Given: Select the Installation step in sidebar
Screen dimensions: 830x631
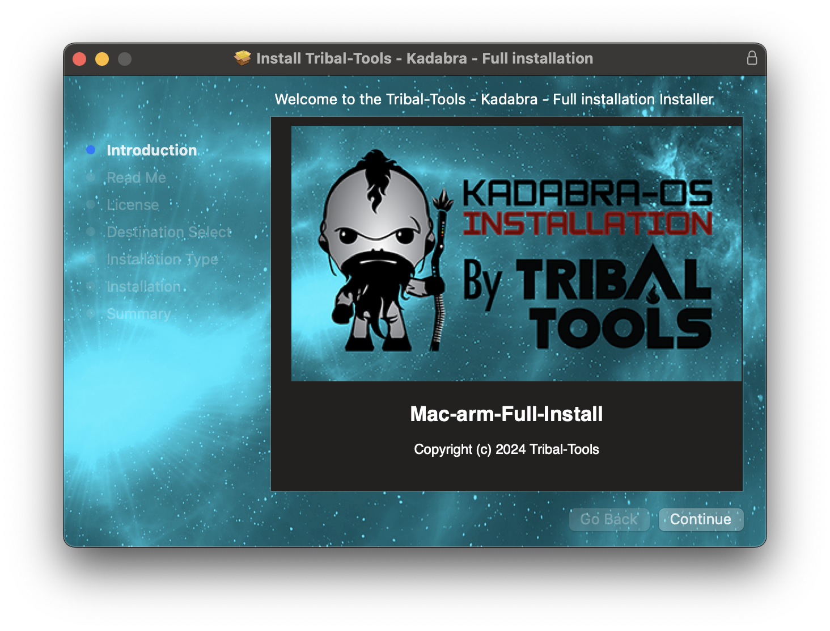Looking at the screenshot, I should click(143, 287).
